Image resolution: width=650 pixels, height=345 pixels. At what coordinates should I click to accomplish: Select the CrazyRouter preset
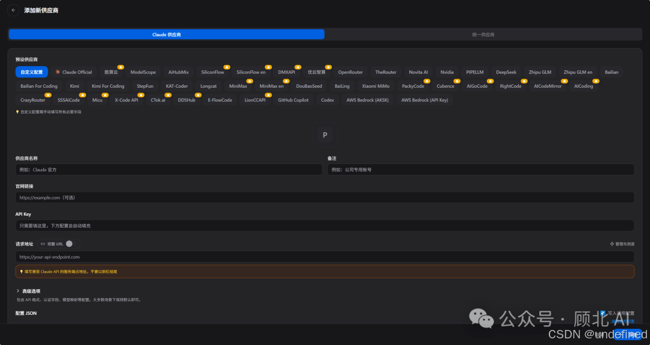32,100
